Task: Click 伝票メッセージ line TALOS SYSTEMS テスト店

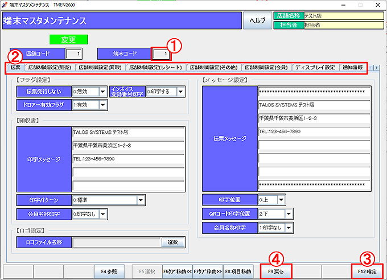Action: click(314, 105)
